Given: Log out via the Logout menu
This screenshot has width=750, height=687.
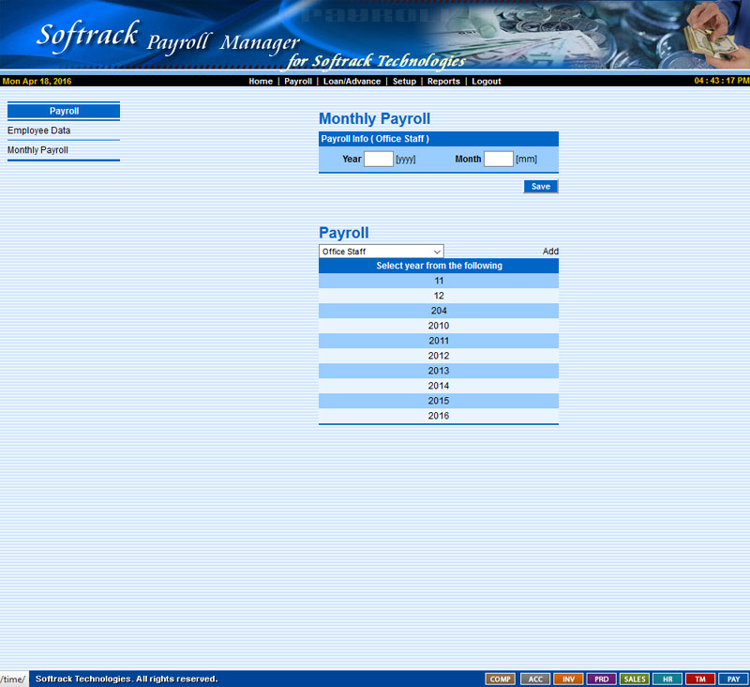Looking at the screenshot, I should pyautogui.click(x=486, y=82).
